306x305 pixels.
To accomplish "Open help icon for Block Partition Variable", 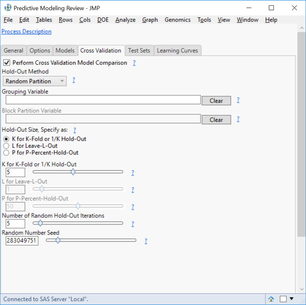I will [x=238, y=119].
